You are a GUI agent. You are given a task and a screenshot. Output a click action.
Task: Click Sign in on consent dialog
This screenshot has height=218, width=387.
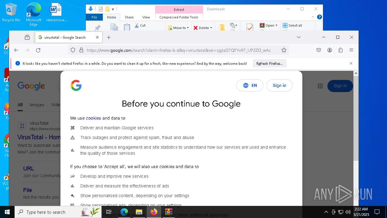point(279,86)
